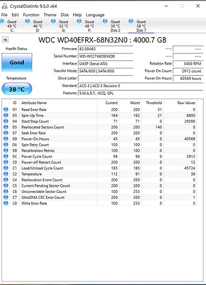Select the drive P: 48 °C tab
The image size is (206, 285).
(x=87, y=26)
